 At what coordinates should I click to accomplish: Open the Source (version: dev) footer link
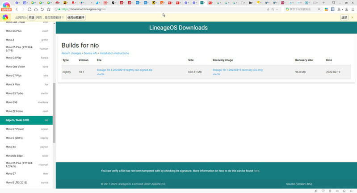pyautogui.click(x=299, y=184)
